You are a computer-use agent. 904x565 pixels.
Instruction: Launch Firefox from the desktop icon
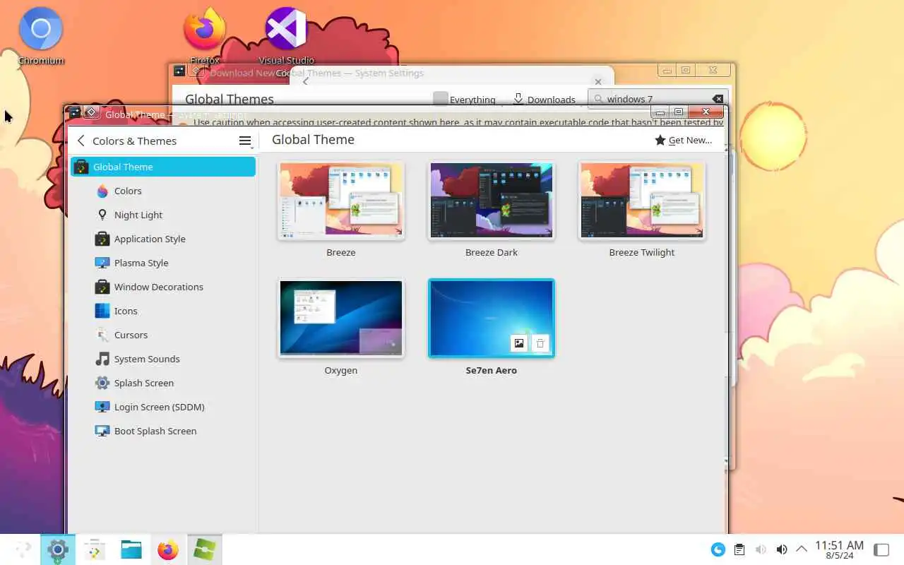pyautogui.click(x=205, y=35)
